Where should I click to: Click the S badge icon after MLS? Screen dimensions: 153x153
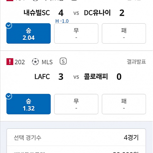coord(63,61)
